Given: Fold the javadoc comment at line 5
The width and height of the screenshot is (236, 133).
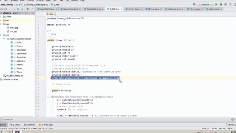Looking at the screenshot, I should (46, 31).
